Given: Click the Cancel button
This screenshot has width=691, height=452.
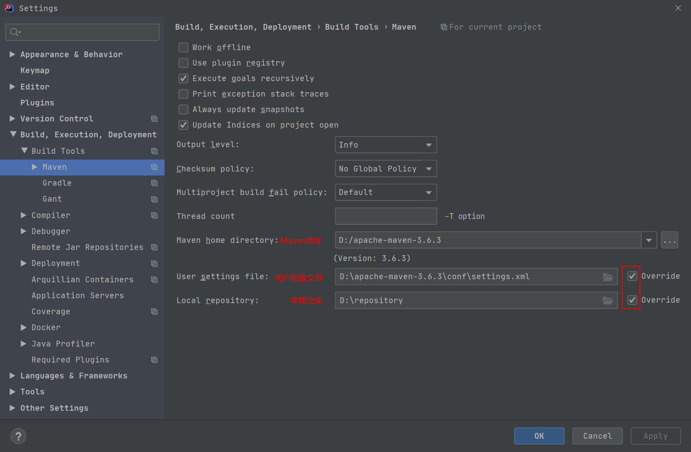Looking at the screenshot, I should 597,436.
